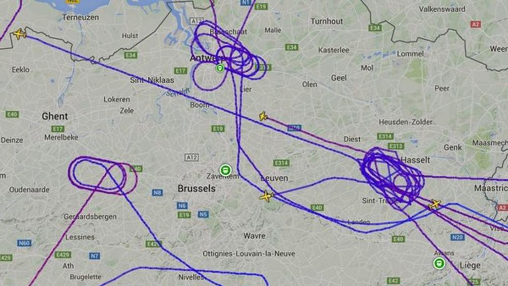Viewport: 508px width, 286px height.
Task: Click the Turnhout town label
Action: click(x=327, y=21)
